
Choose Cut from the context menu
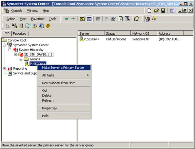(x=64, y=90)
